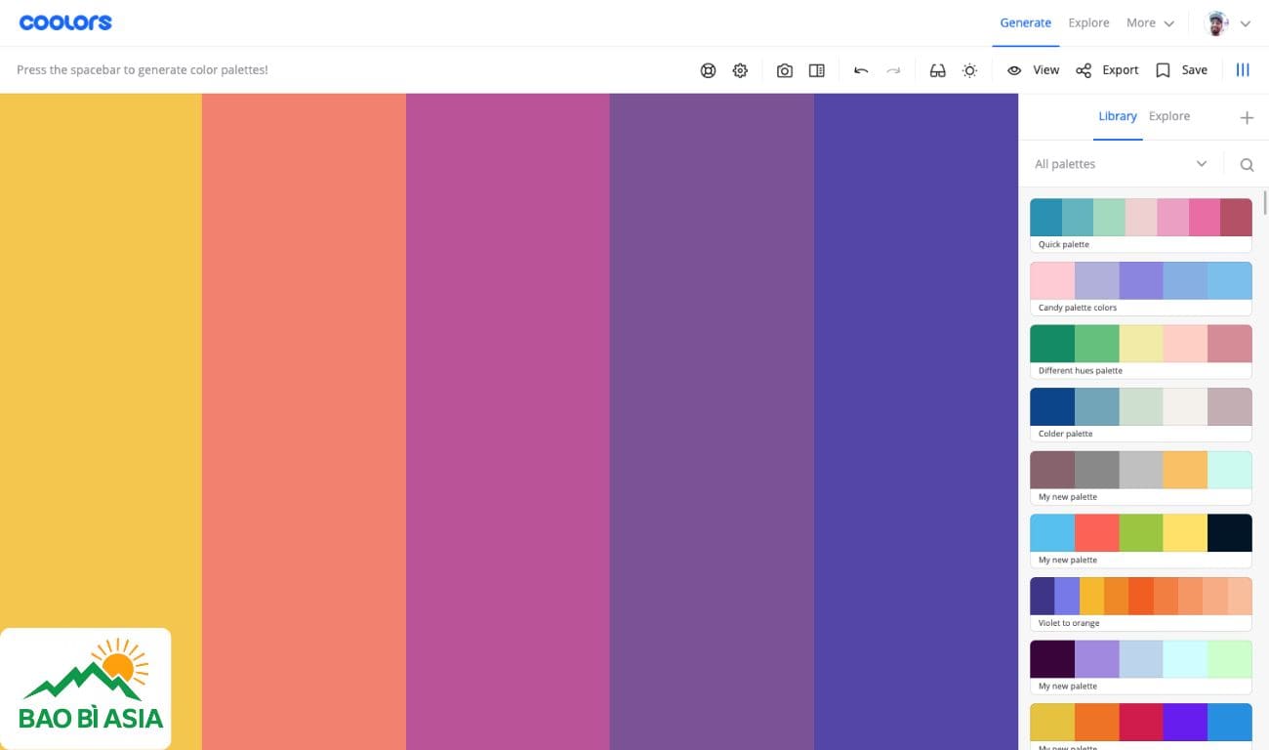Save the current palette

1182,70
